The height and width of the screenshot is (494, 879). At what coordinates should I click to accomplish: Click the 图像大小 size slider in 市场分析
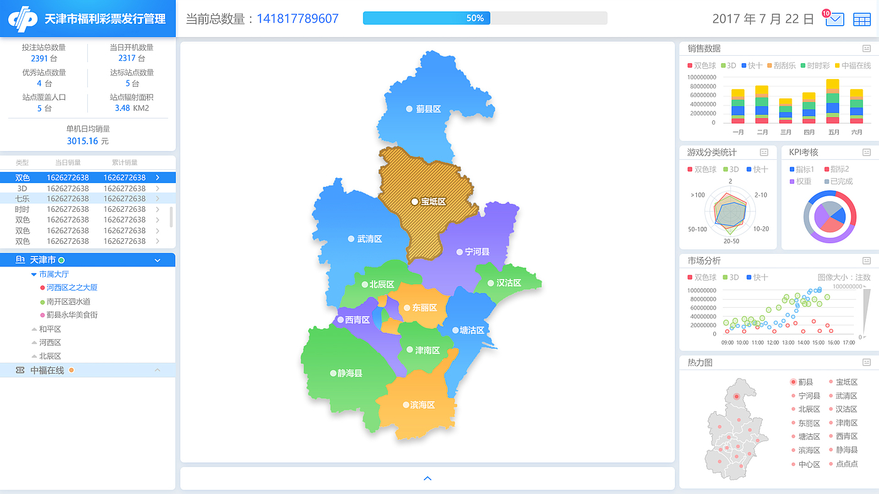[866, 312]
